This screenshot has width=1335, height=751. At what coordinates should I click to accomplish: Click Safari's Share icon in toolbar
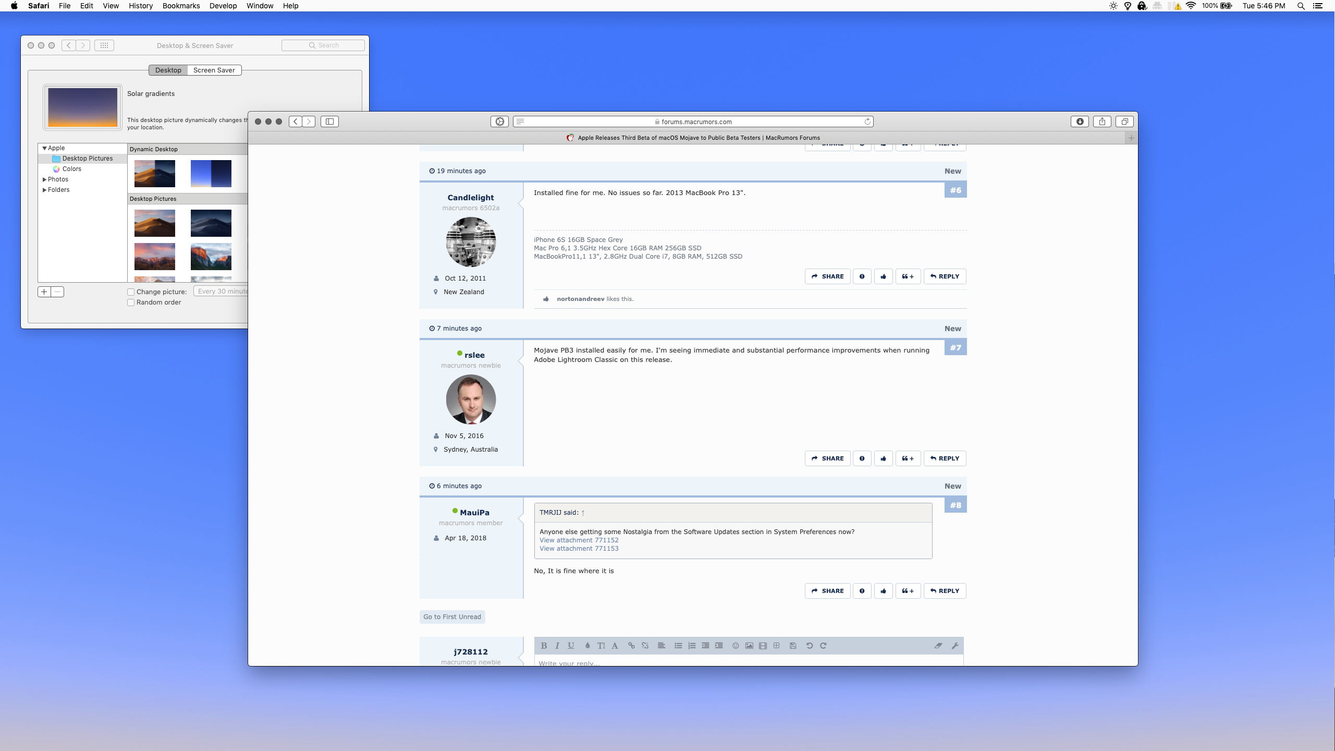point(1102,122)
